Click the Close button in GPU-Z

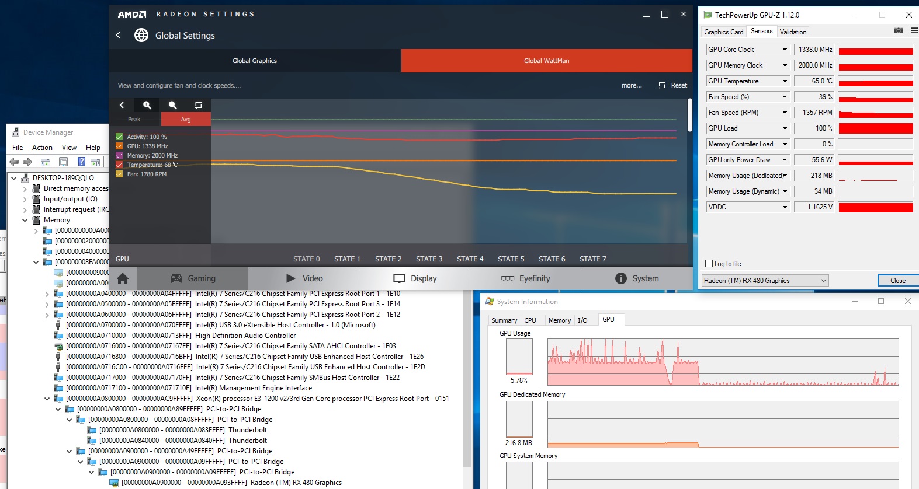[x=898, y=281]
